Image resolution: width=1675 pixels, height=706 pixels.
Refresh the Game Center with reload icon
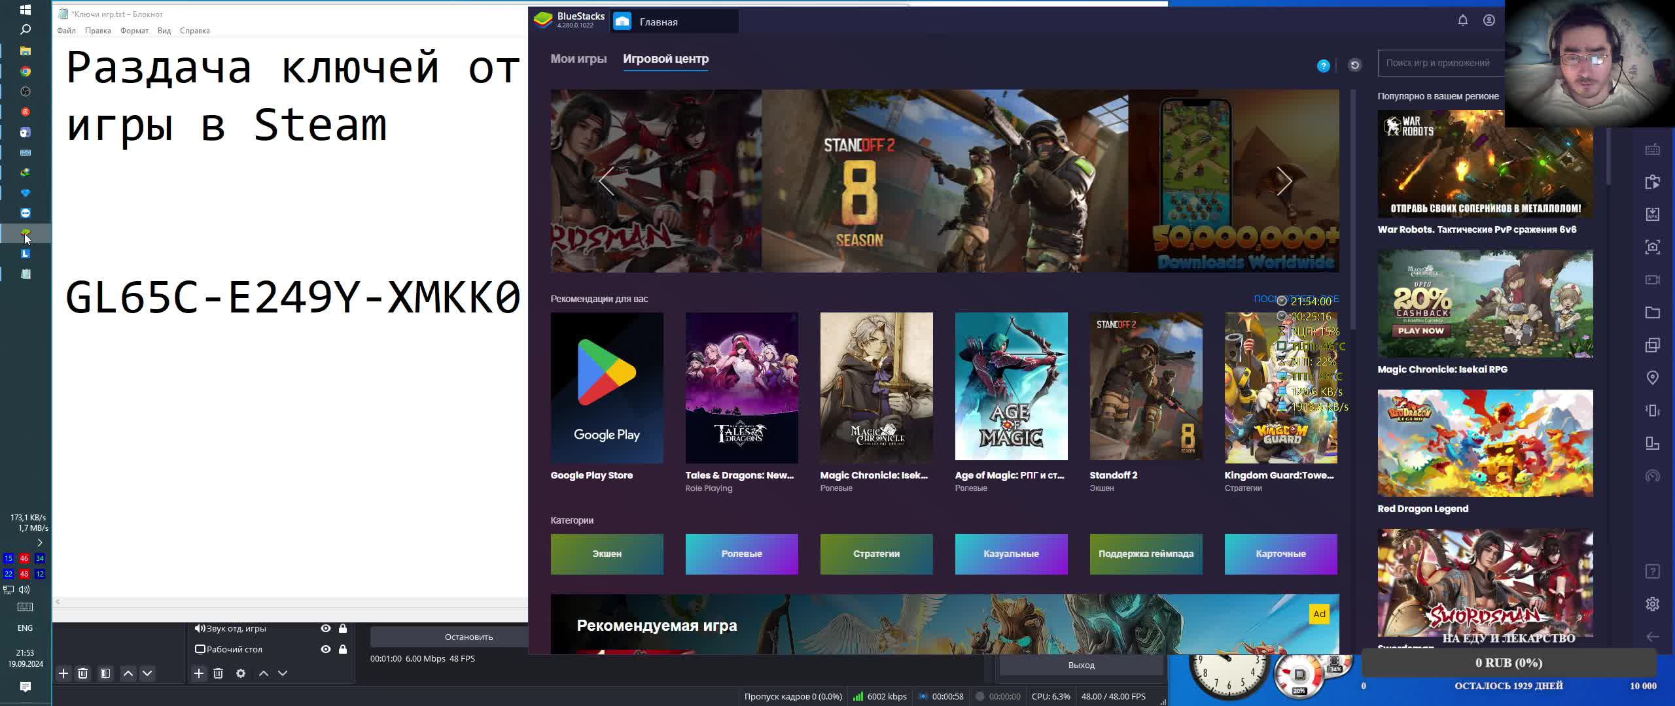[x=1355, y=65]
